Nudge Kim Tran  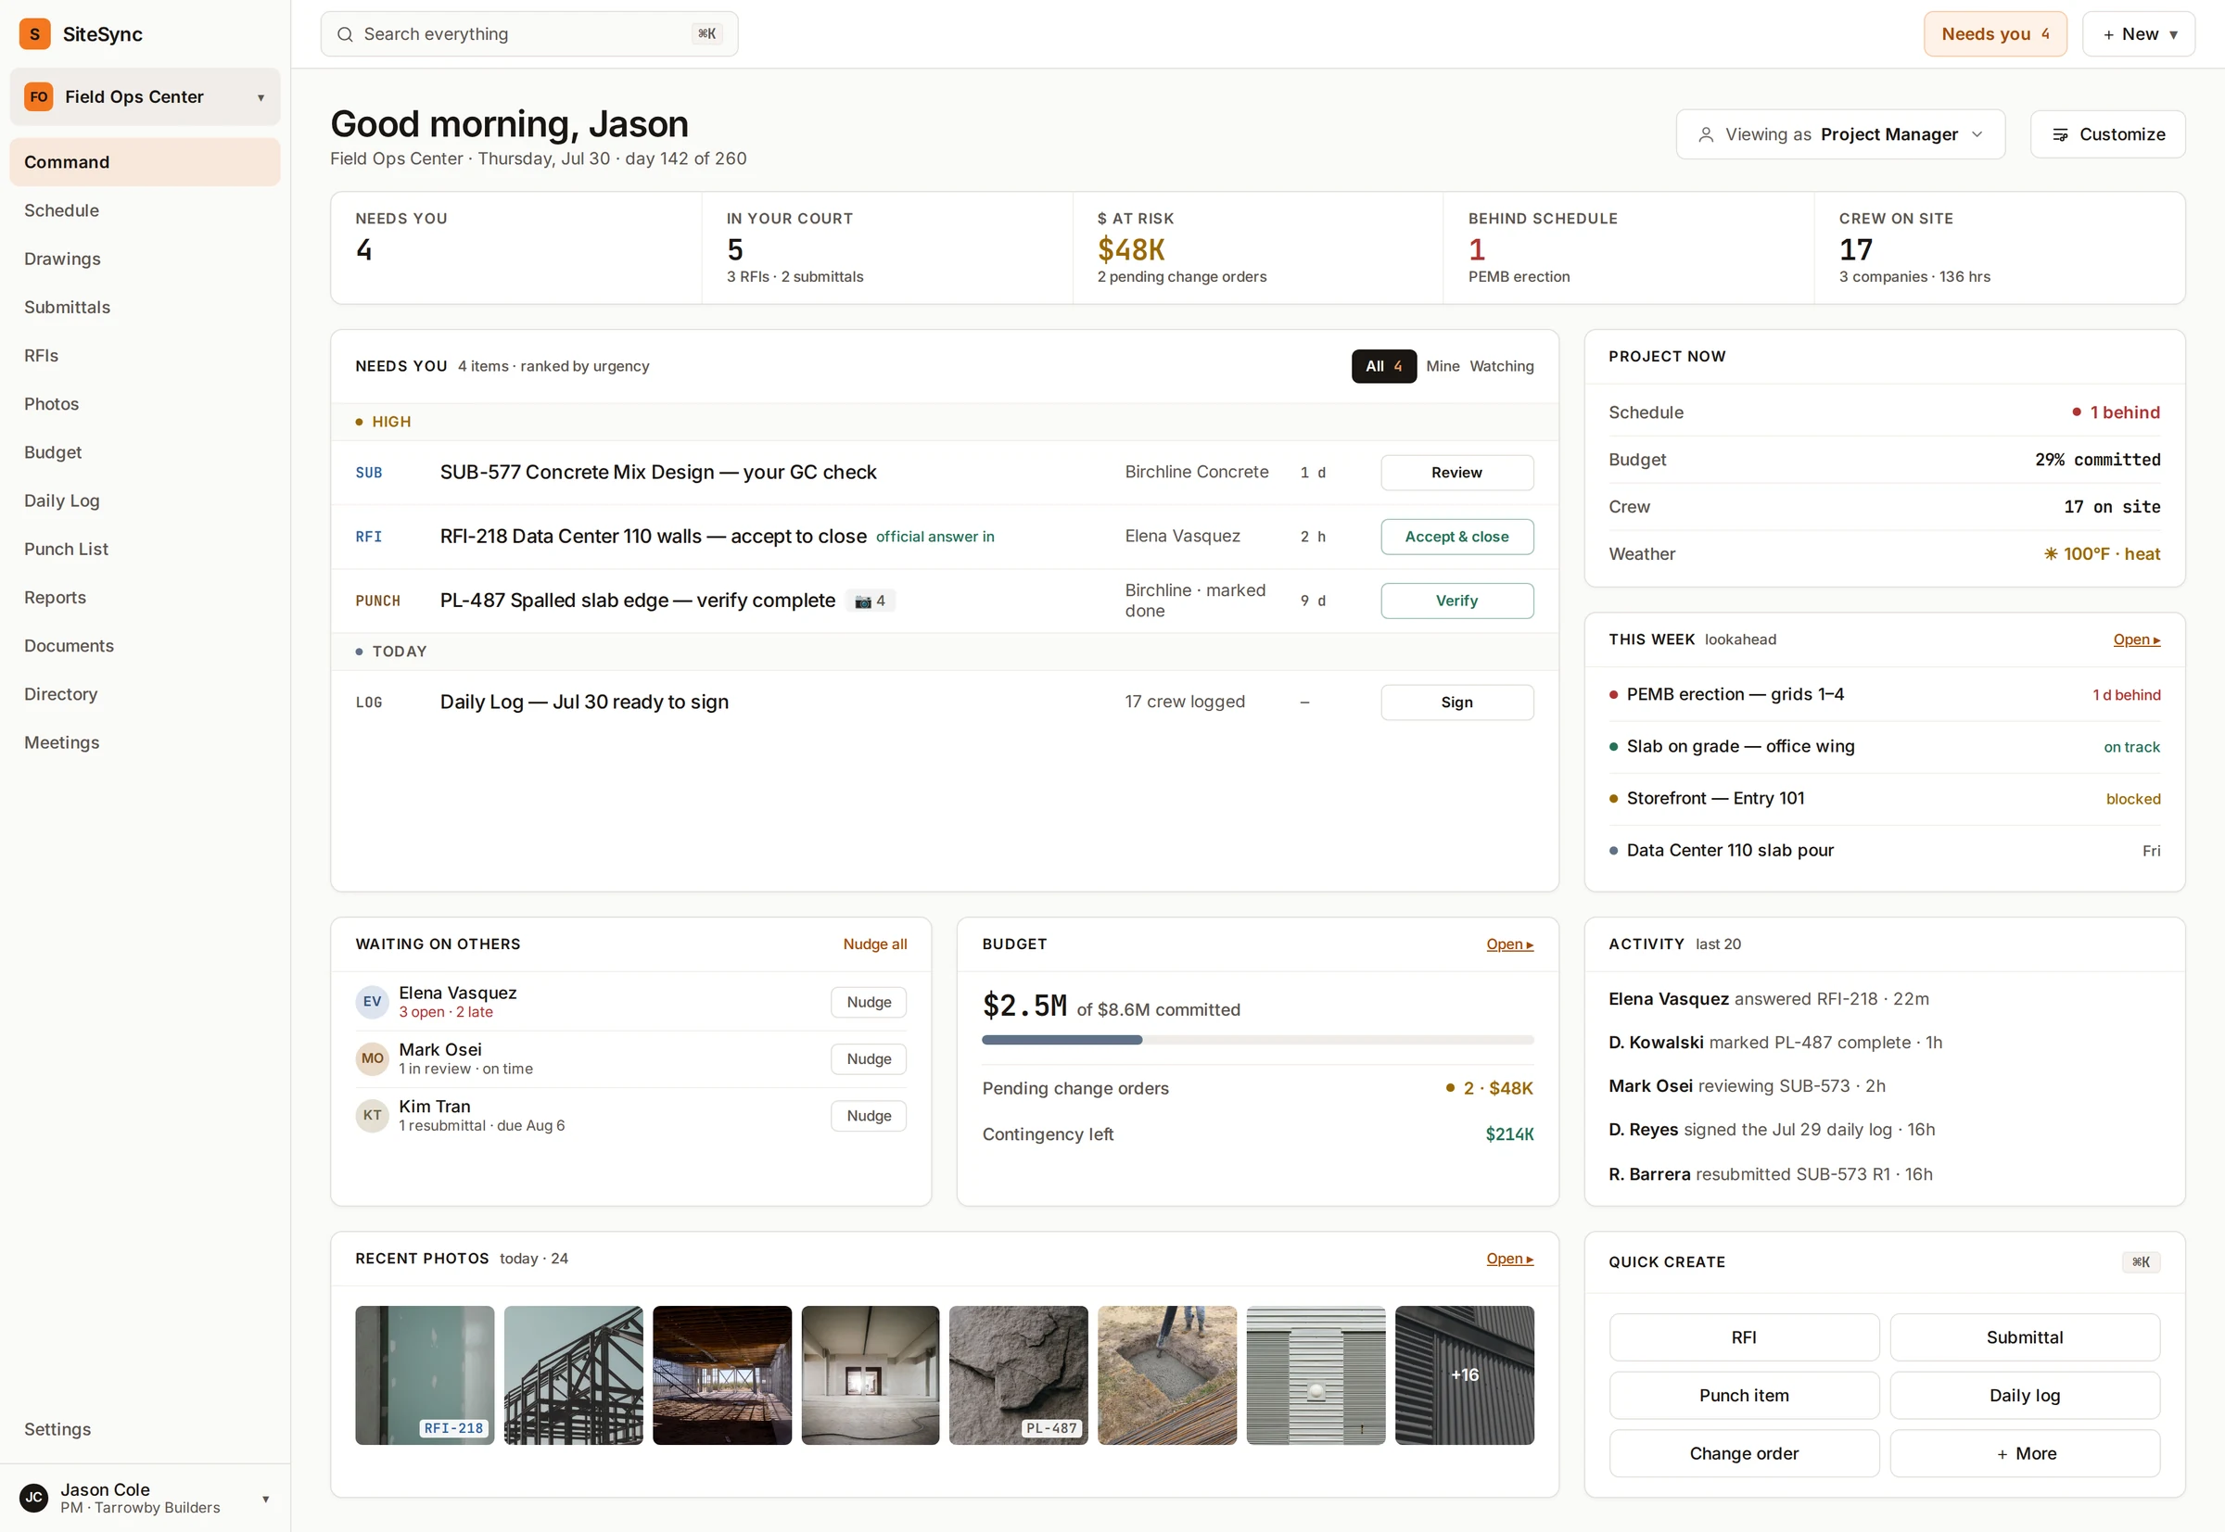(x=868, y=1116)
